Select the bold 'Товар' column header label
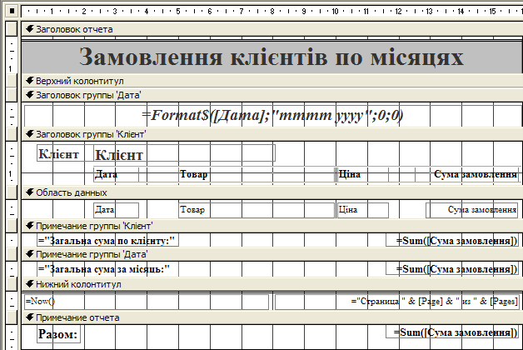Viewport: 523px width, 350px height. [x=257, y=174]
